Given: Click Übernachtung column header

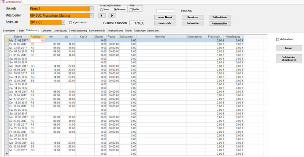Looking at the screenshot, I should pos(196,37).
